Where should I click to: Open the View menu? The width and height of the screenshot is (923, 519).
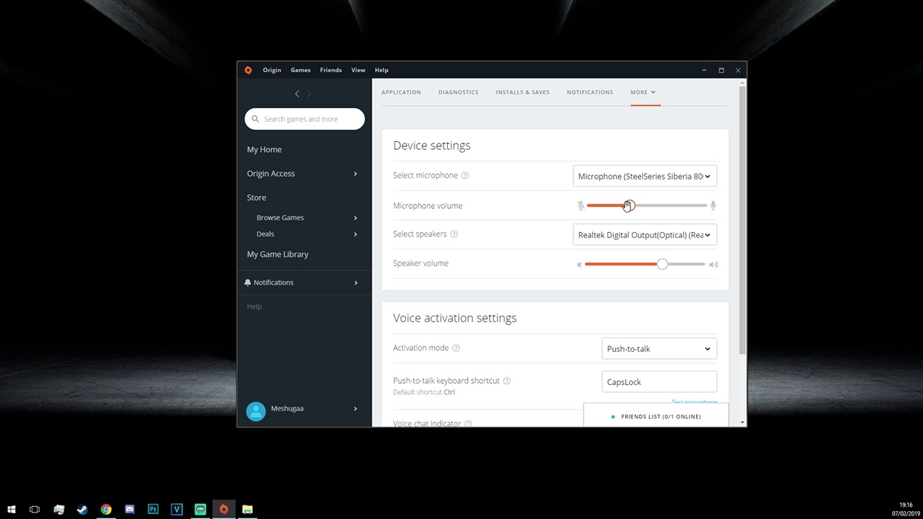(358, 70)
